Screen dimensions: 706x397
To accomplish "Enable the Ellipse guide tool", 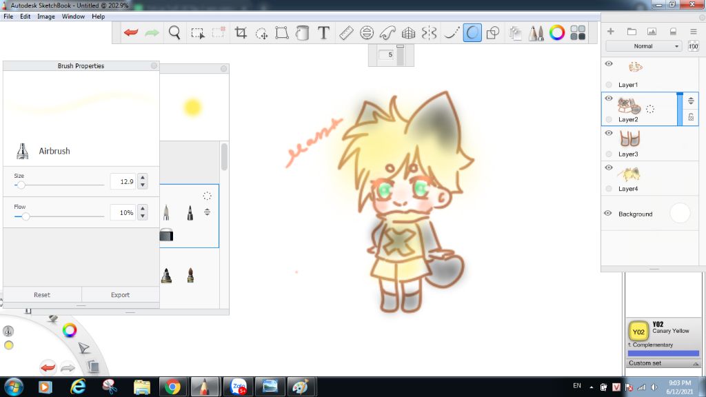I will tap(367, 32).
